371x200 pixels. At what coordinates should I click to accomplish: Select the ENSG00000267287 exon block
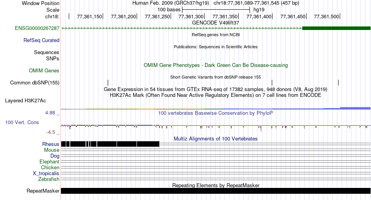[x=337, y=28]
